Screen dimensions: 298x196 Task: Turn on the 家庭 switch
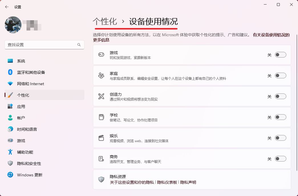pos(280,75)
